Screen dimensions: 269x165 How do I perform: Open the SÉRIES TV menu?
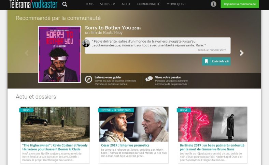point(108,4)
